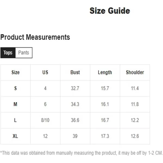Screen dimensions: 163x163
Task: Select the XL size row label
Action: tap(15, 136)
